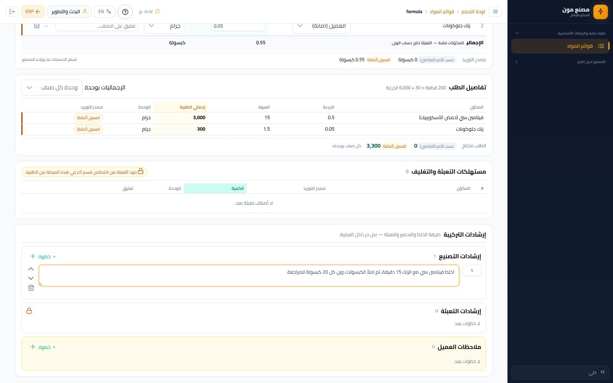The image size is (613, 383).
Task: Click the logout arrow icon
Action: coord(12,11)
